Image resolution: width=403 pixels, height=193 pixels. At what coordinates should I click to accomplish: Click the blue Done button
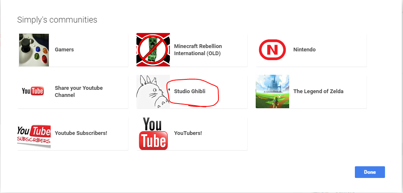click(370, 172)
